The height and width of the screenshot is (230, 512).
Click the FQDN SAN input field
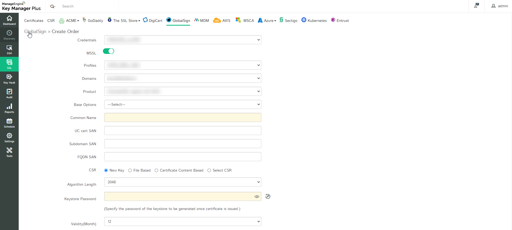pyautogui.click(x=183, y=157)
